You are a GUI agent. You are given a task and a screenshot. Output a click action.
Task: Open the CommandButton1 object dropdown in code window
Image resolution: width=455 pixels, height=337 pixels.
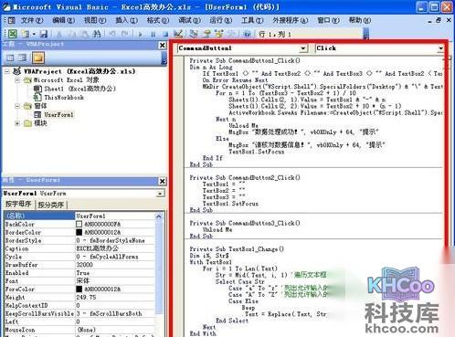(303, 48)
